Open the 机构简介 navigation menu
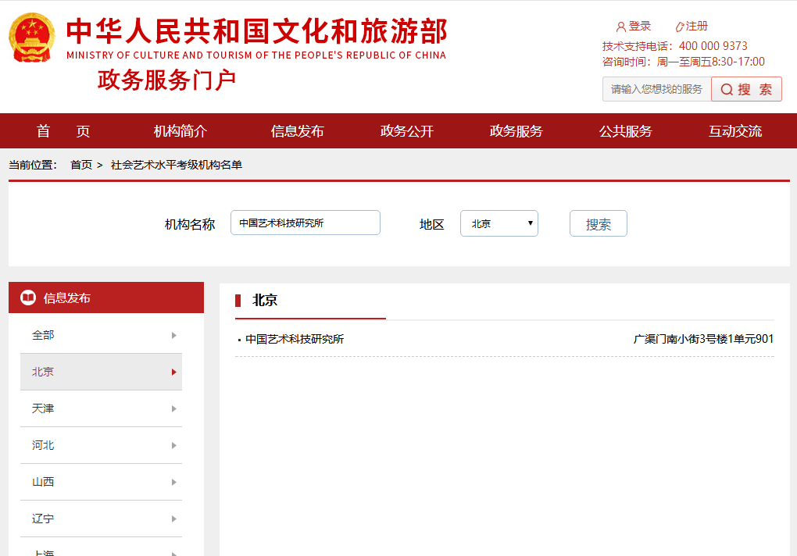Viewport: 797px width, 556px height. pos(180,131)
